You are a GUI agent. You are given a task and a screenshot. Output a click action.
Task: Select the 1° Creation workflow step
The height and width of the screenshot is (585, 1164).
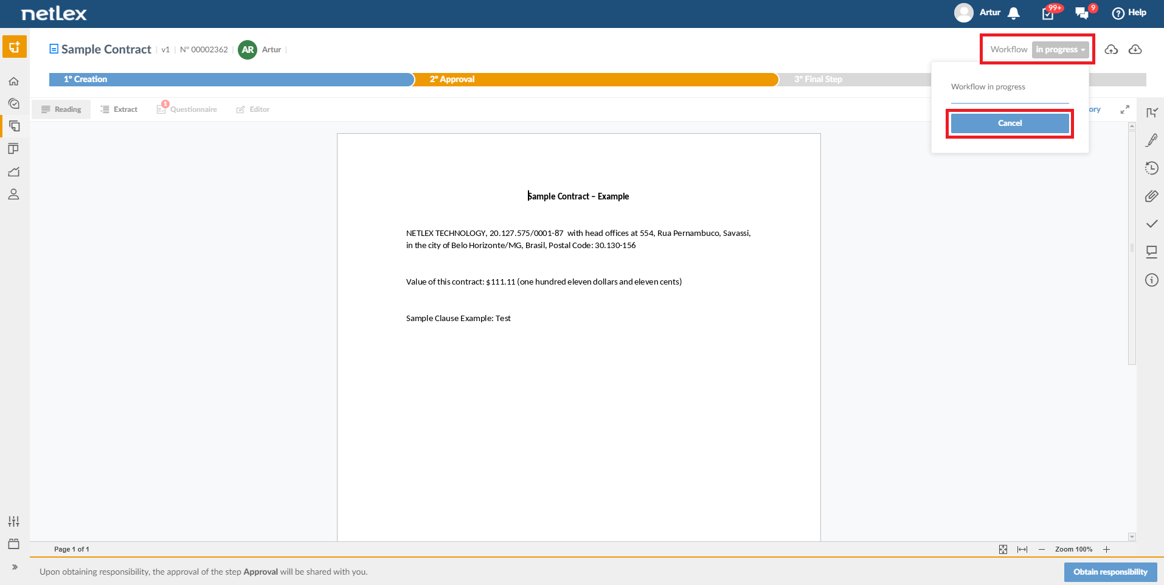pyautogui.click(x=231, y=80)
